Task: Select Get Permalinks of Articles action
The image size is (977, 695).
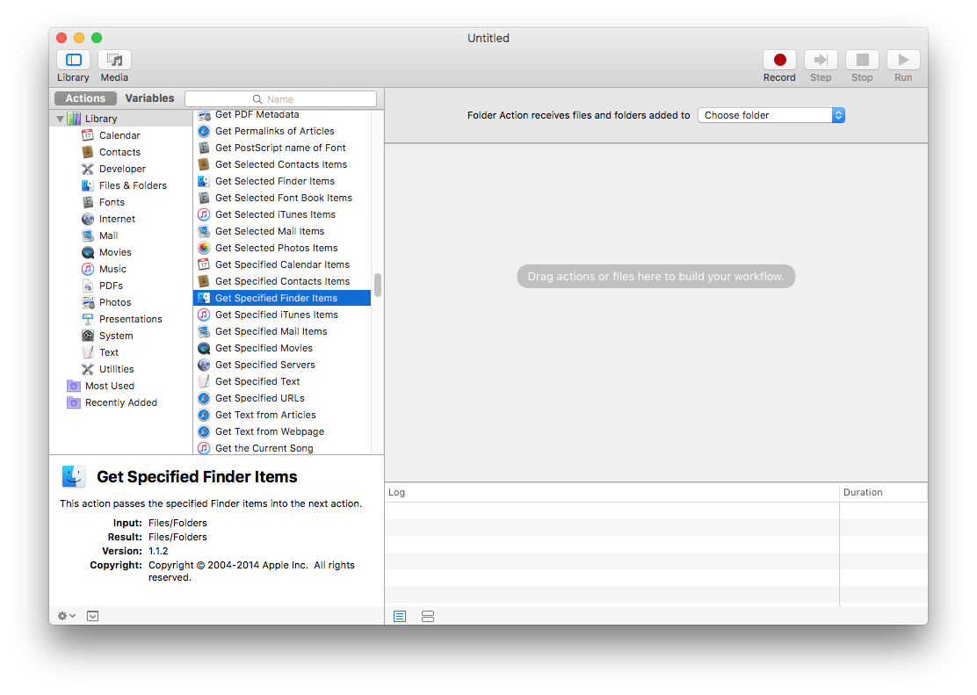Action: [282, 131]
